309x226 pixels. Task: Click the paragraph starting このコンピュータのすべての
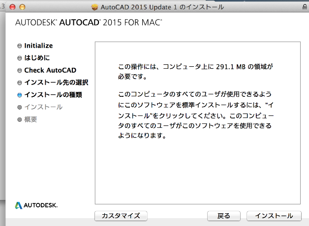pos(196,115)
